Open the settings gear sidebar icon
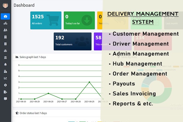Image resolution: width=183 pixels, height=122 pixels. coord(5,85)
